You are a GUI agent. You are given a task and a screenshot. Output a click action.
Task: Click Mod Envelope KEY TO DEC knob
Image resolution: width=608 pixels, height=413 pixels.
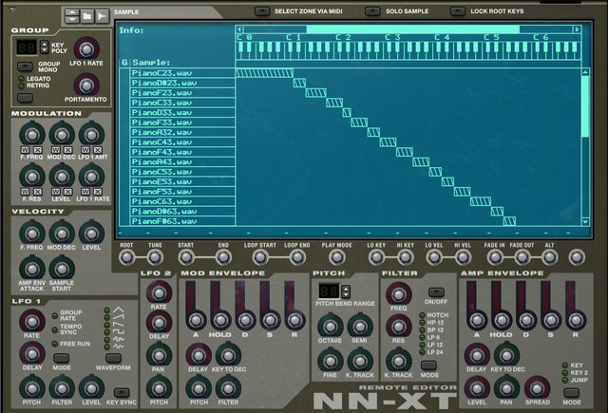click(228, 356)
